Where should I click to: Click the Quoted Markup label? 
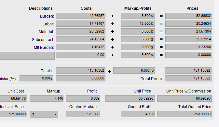83,107
